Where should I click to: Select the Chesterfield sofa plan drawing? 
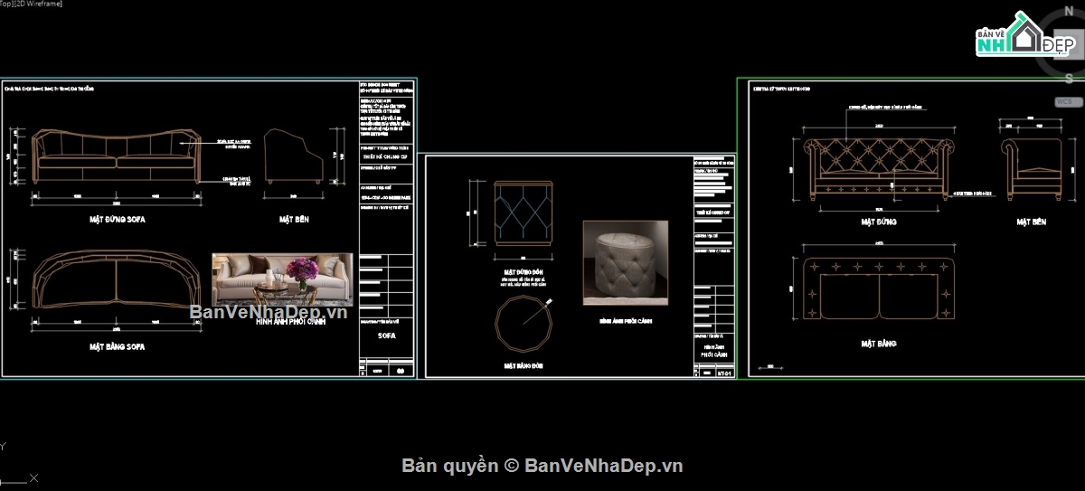[x=878, y=288]
